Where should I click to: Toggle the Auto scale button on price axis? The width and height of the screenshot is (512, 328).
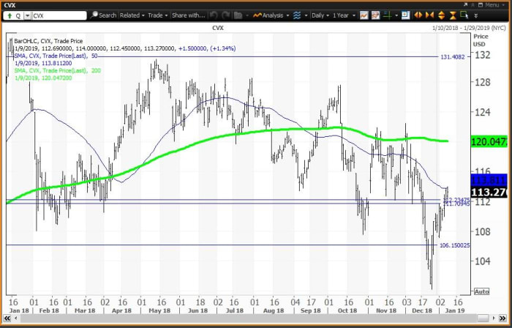[481, 291]
